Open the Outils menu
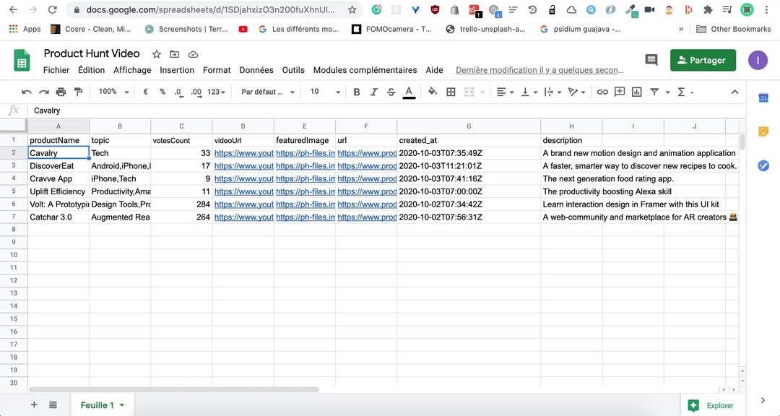 (293, 70)
